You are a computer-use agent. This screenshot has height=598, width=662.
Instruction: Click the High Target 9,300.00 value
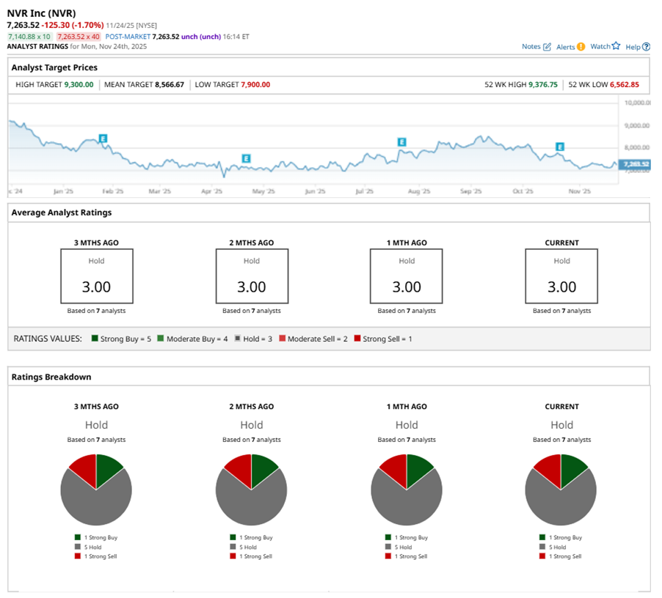pos(79,85)
